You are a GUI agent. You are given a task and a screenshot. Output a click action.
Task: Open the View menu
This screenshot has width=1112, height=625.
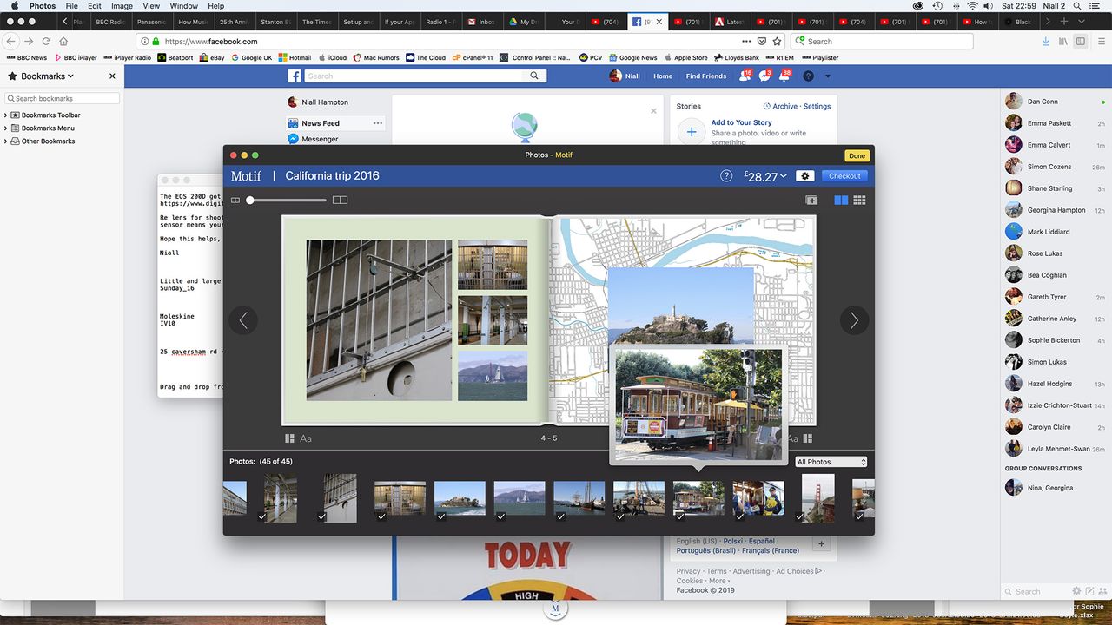coord(149,6)
